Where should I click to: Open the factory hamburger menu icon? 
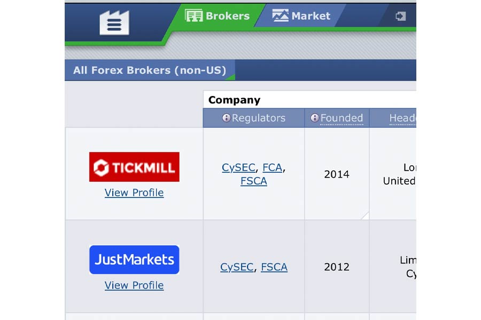tap(114, 23)
